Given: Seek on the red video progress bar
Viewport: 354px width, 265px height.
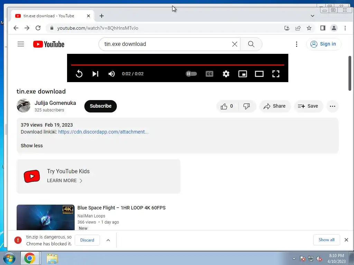Looking at the screenshot, I should coord(177,65).
